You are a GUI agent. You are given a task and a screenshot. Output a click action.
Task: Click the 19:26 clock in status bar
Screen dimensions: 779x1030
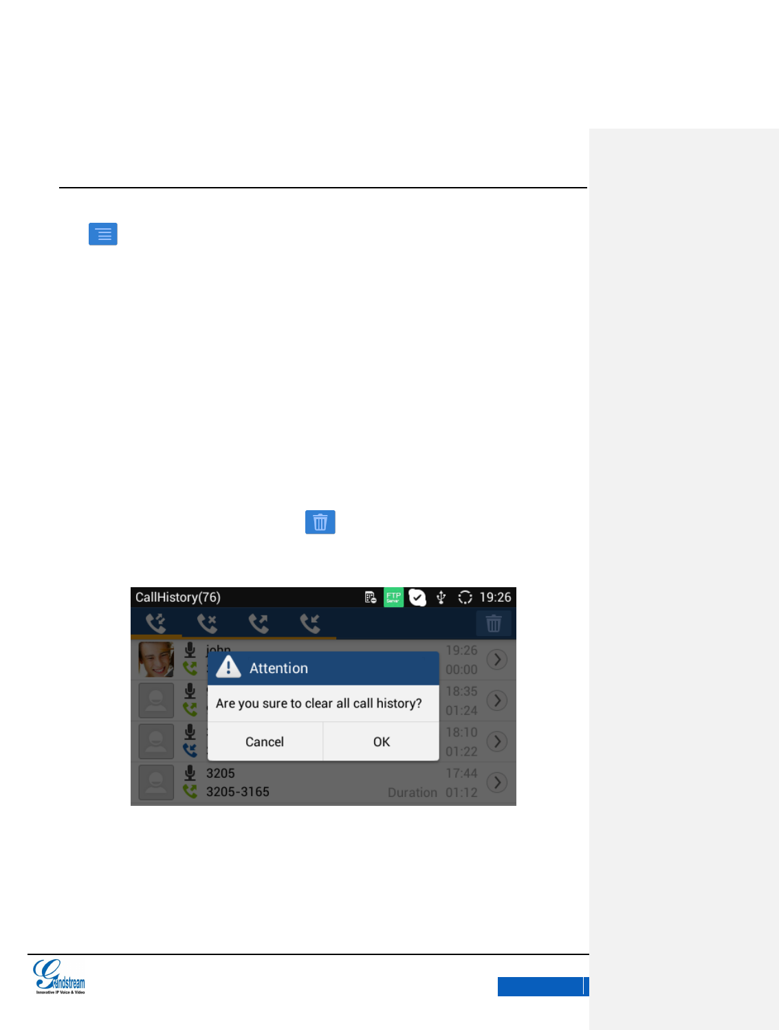[496, 597]
